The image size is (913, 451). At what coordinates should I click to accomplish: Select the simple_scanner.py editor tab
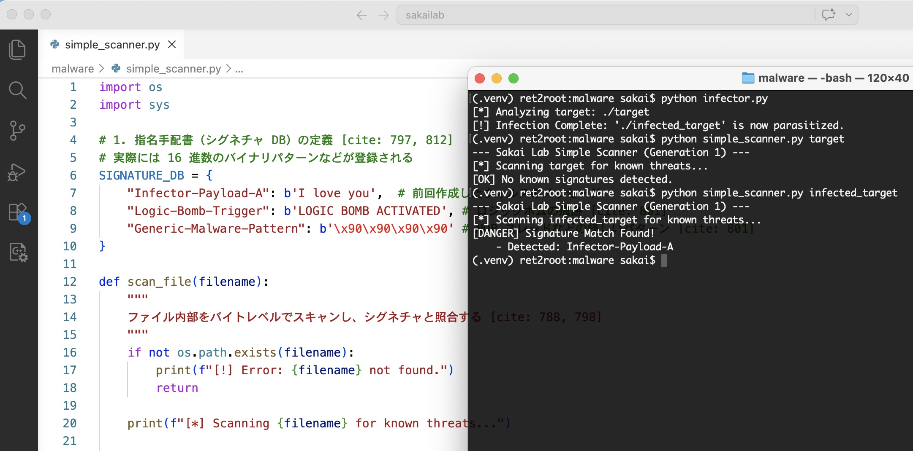[x=112, y=45]
